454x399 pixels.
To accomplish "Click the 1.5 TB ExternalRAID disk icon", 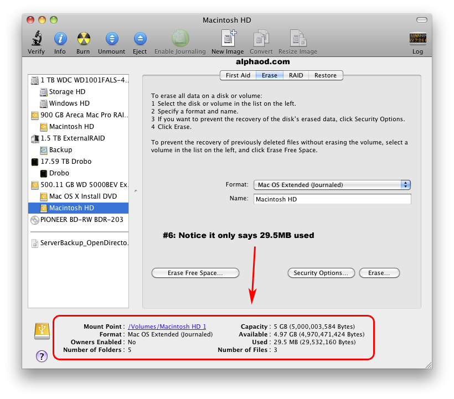I will 35,138.
